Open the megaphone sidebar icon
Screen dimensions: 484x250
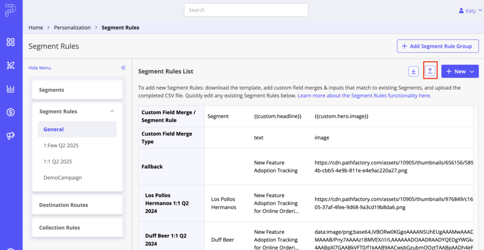click(11, 136)
